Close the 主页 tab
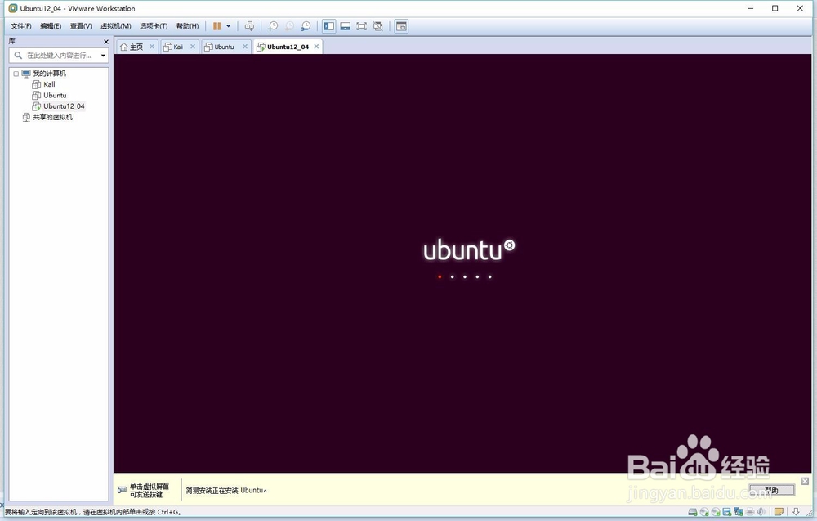This screenshot has width=817, height=521. click(152, 47)
